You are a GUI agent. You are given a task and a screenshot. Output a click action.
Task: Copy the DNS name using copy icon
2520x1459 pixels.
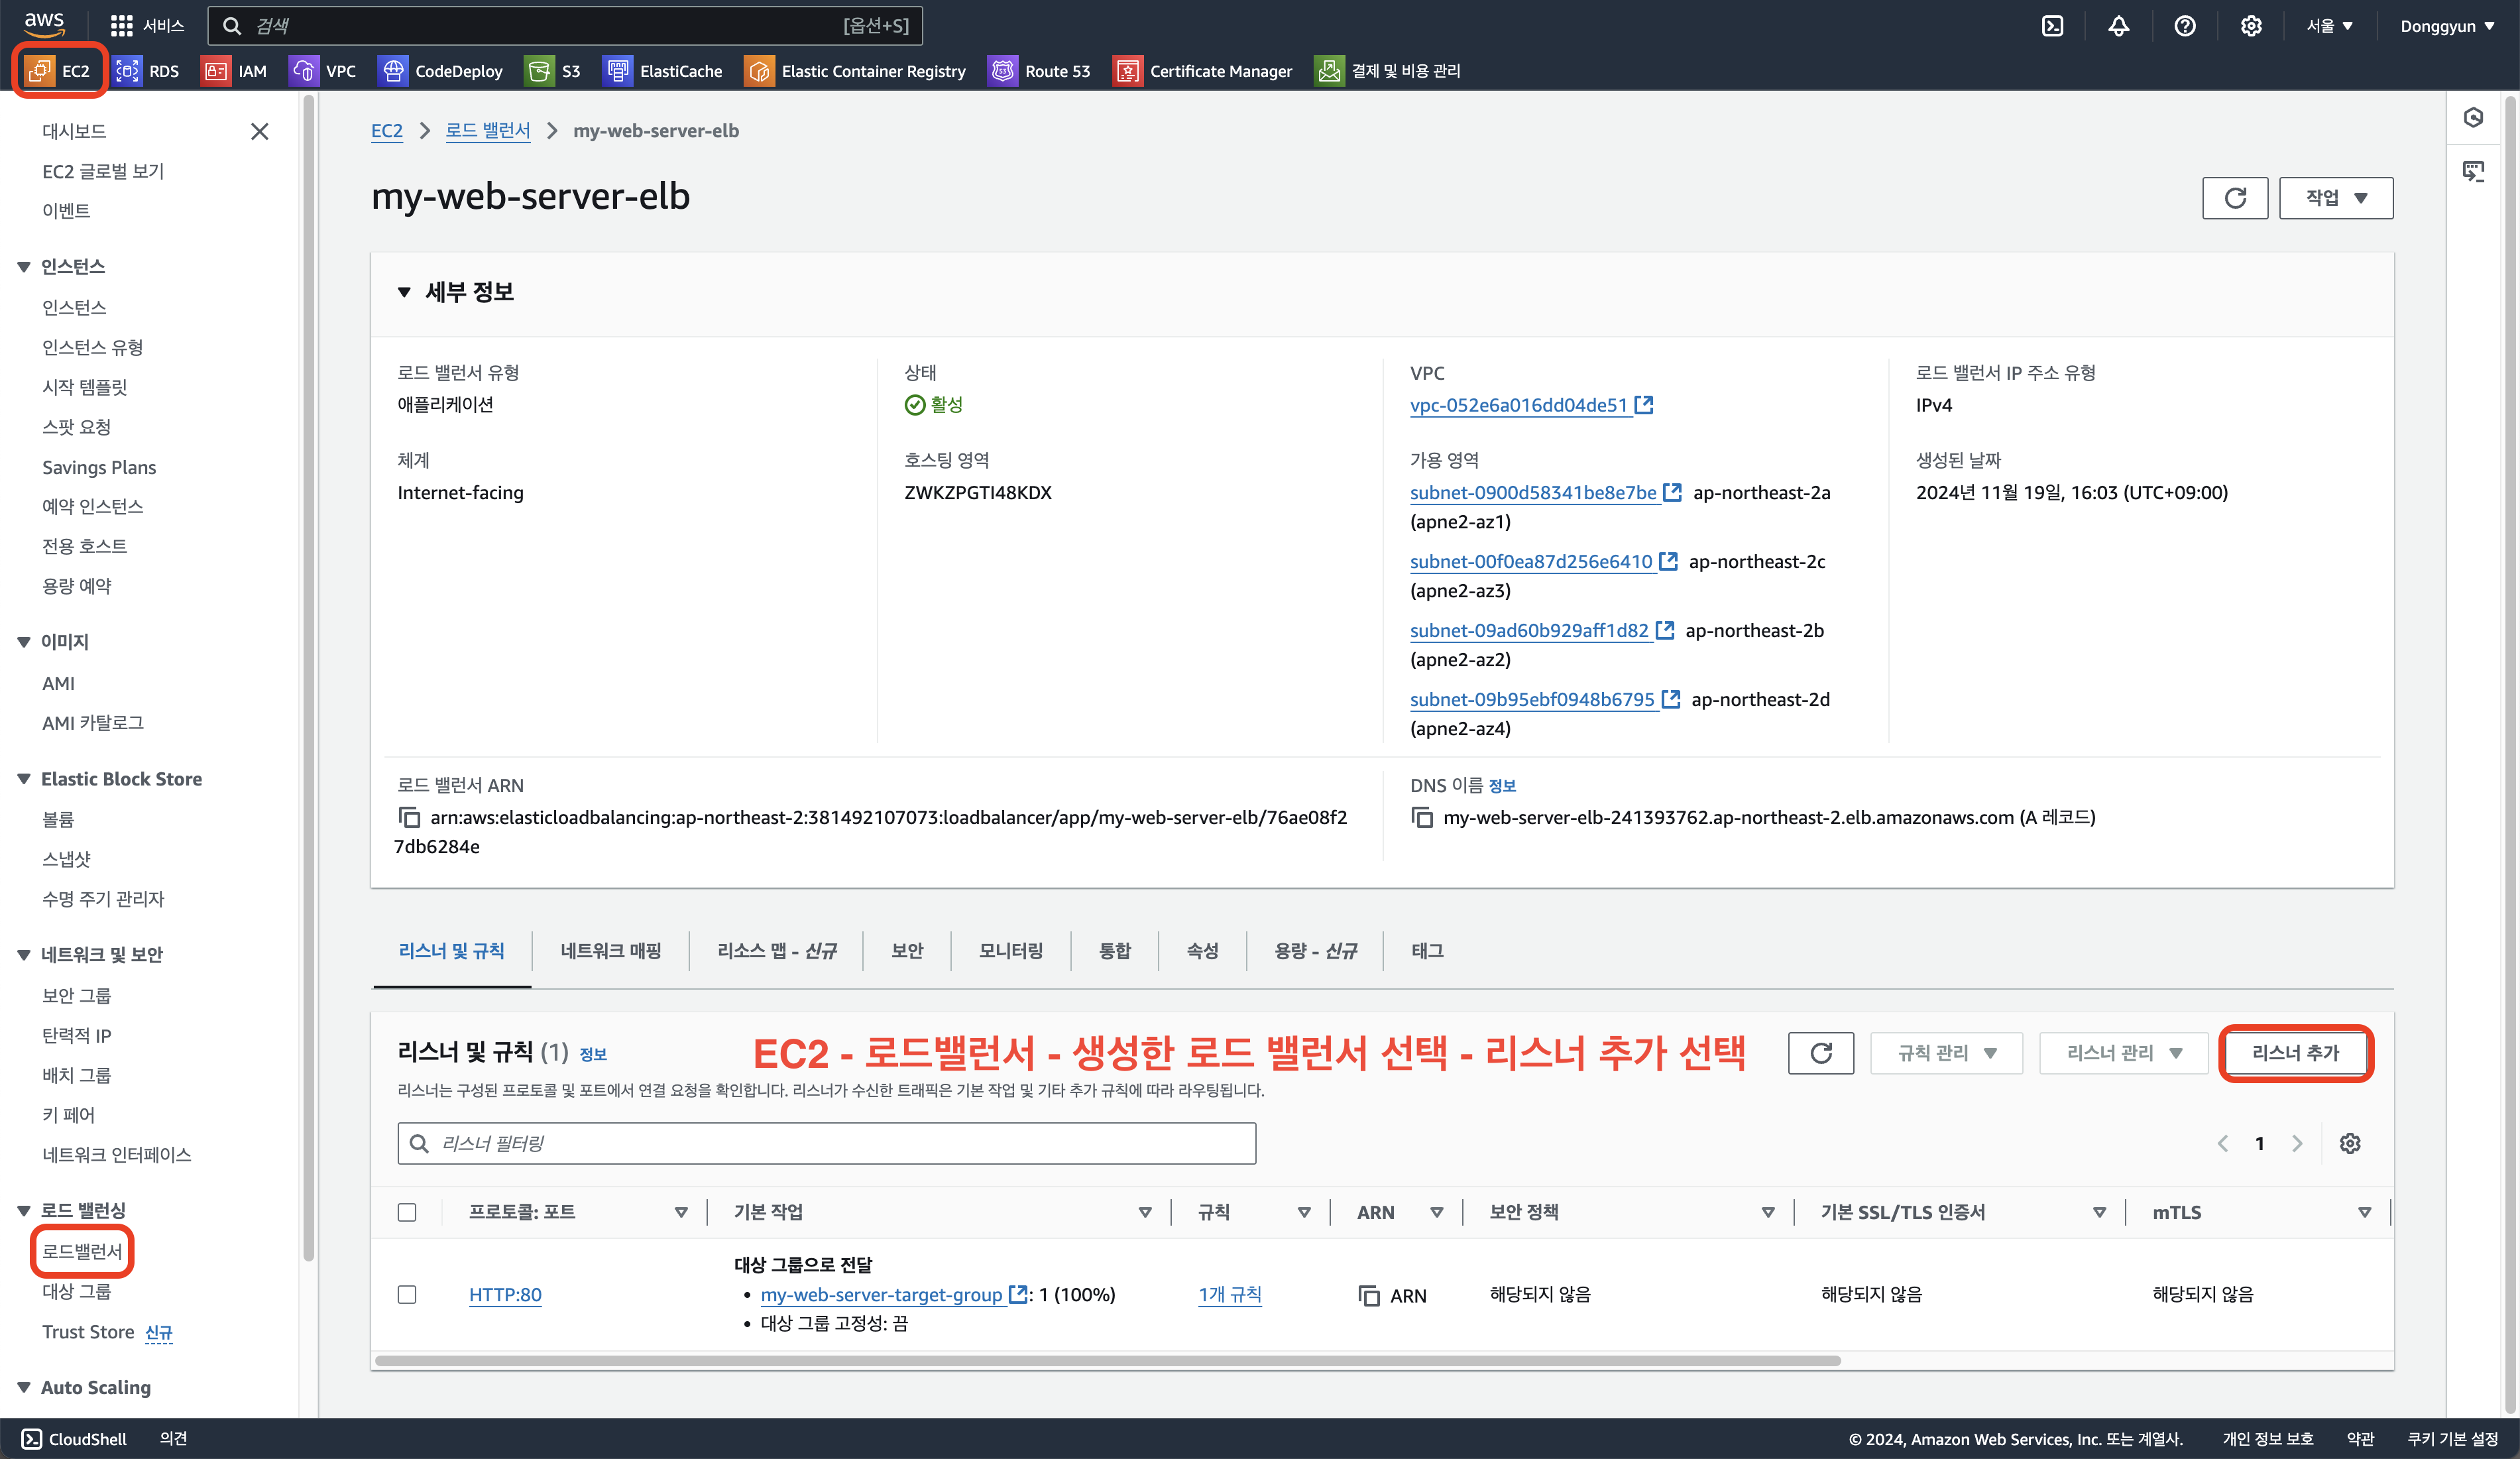(1421, 817)
